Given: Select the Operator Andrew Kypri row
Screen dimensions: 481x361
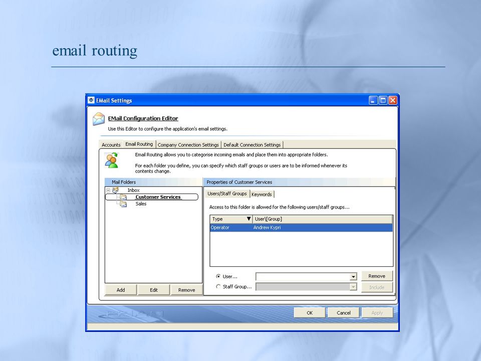Looking at the screenshot, I should click(x=301, y=228).
